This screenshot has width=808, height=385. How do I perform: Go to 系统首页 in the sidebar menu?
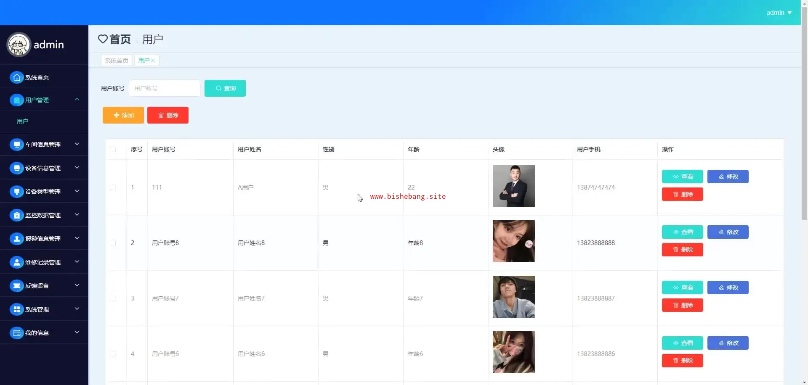click(37, 77)
